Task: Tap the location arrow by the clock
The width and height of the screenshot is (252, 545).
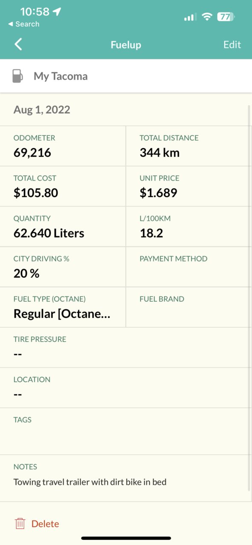Action: tap(57, 12)
